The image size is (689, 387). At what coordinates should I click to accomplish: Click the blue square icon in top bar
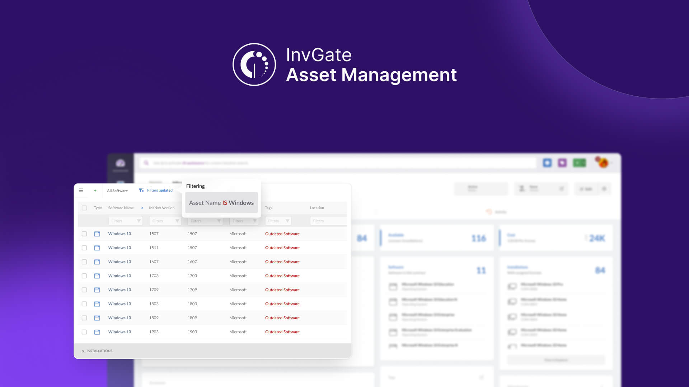(x=547, y=163)
